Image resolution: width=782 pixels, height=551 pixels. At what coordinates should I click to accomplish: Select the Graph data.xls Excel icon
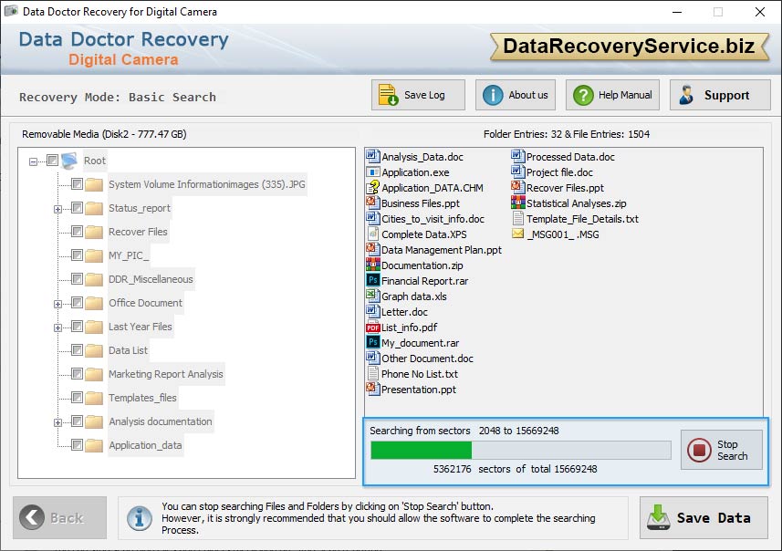[x=372, y=296]
